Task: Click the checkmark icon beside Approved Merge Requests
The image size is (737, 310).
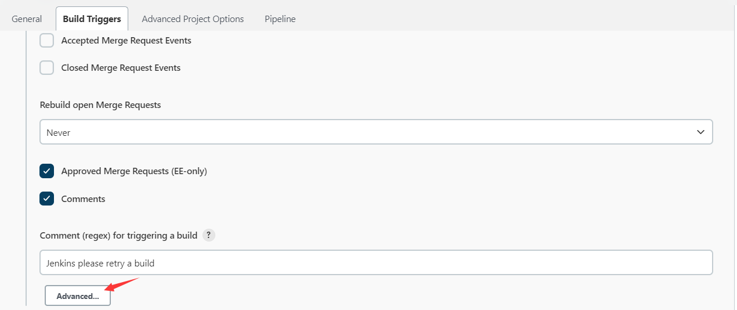Action: [x=47, y=171]
